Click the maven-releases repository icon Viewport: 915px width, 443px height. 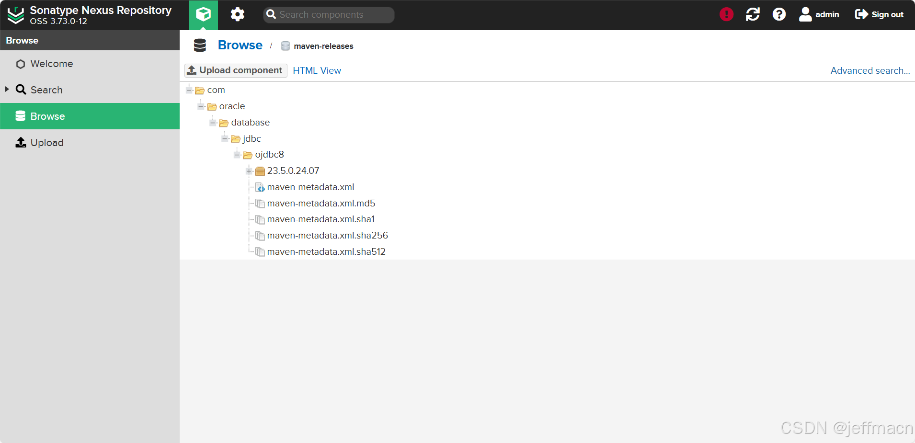[286, 46]
